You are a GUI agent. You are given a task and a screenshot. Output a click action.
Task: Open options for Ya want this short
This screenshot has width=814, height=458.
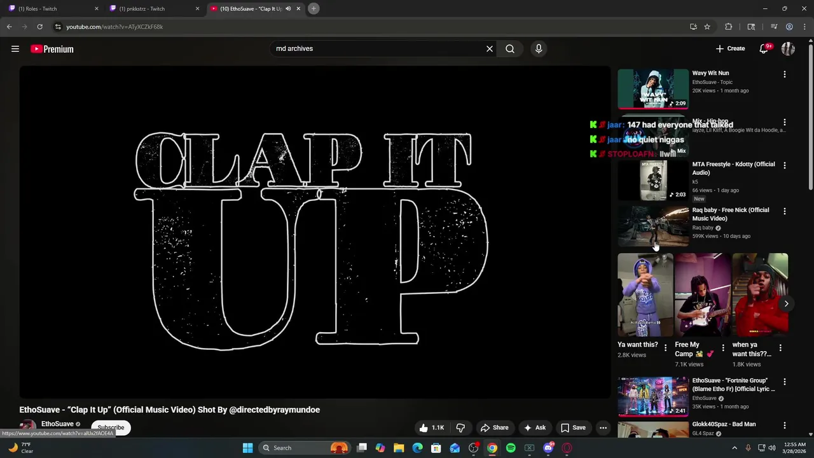[666, 348]
